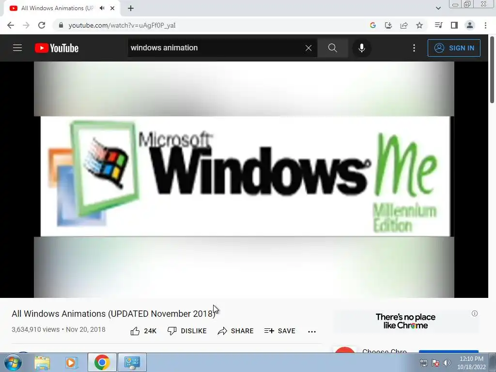496x372 pixels.
Task: View site info via lock icon
Action: pyautogui.click(x=61, y=25)
